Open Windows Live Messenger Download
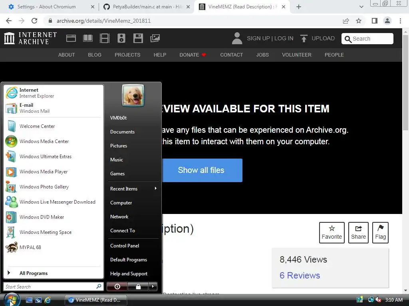Viewport: 409px width, 306px height. [54, 202]
